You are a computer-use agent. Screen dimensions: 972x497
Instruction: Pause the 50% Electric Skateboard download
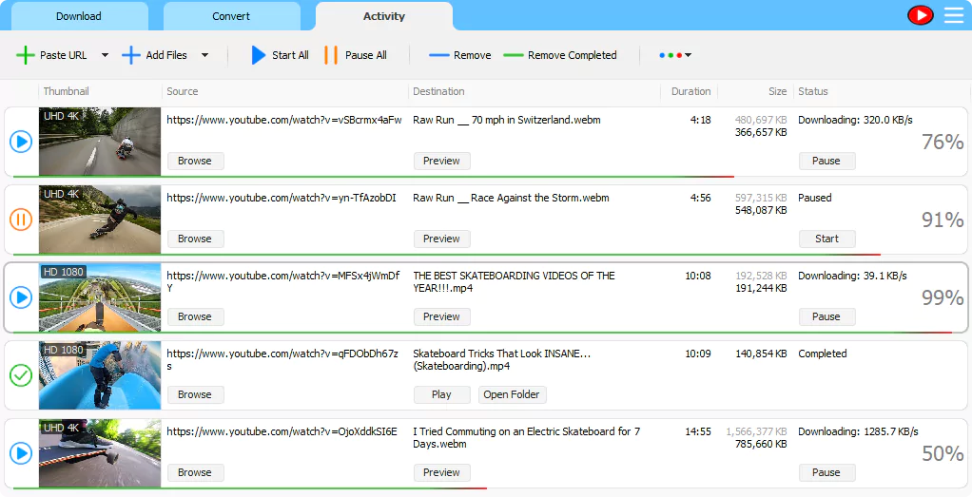(826, 472)
